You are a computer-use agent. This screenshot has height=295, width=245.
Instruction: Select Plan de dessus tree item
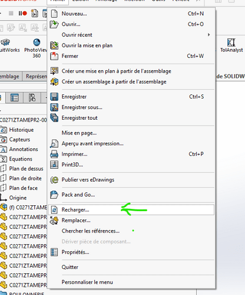(26, 169)
